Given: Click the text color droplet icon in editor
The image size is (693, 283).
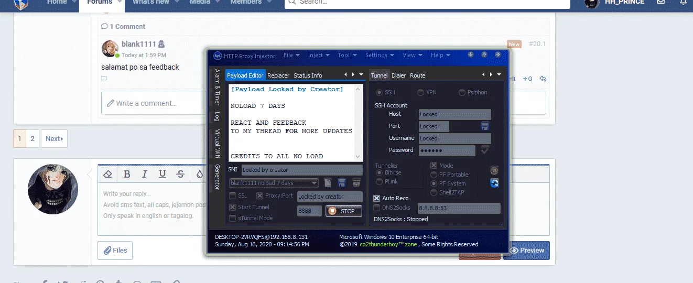Looking at the screenshot, I should tap(199, 174).
